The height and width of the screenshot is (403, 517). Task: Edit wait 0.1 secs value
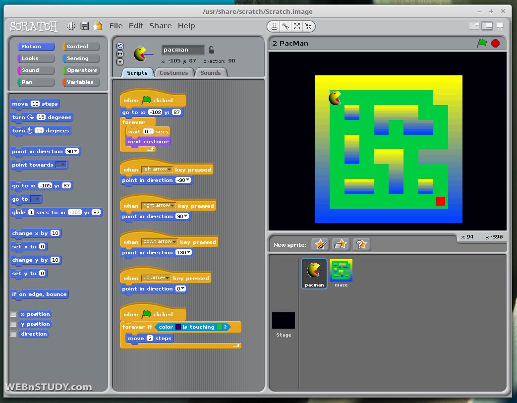pyautogui.click(x=148, y=131)
